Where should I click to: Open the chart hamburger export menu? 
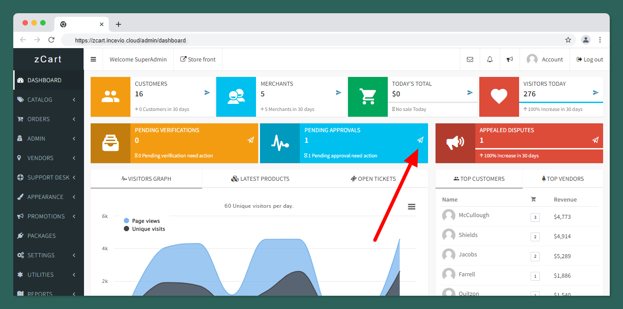click(x=411, y=207)
